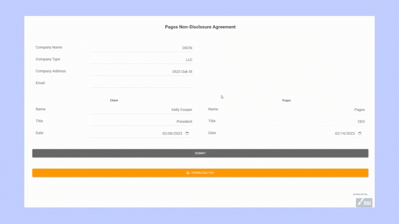Click the Company Type label

click(48, 59)
